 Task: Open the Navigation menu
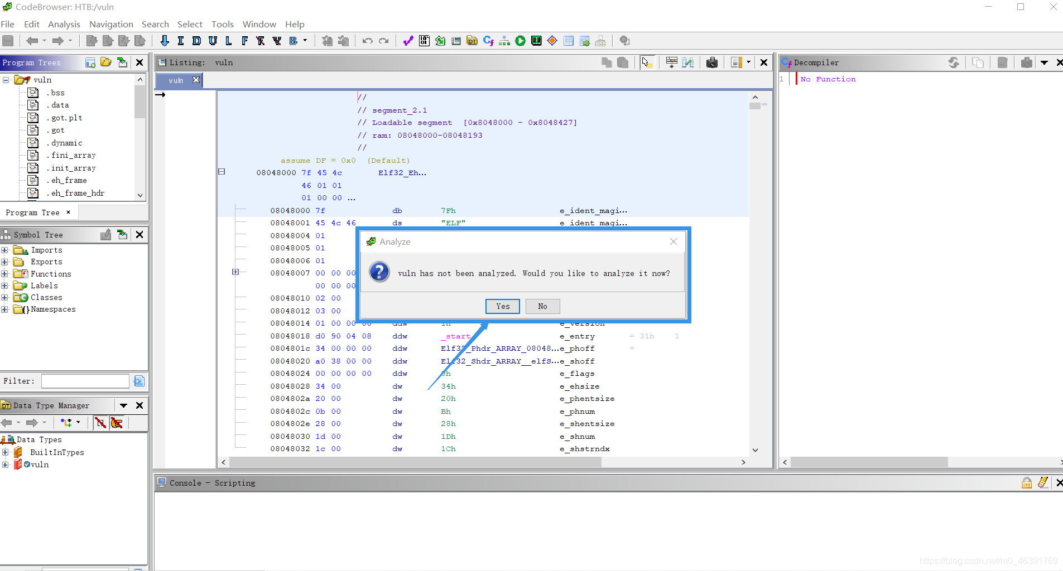click(111, 24)
